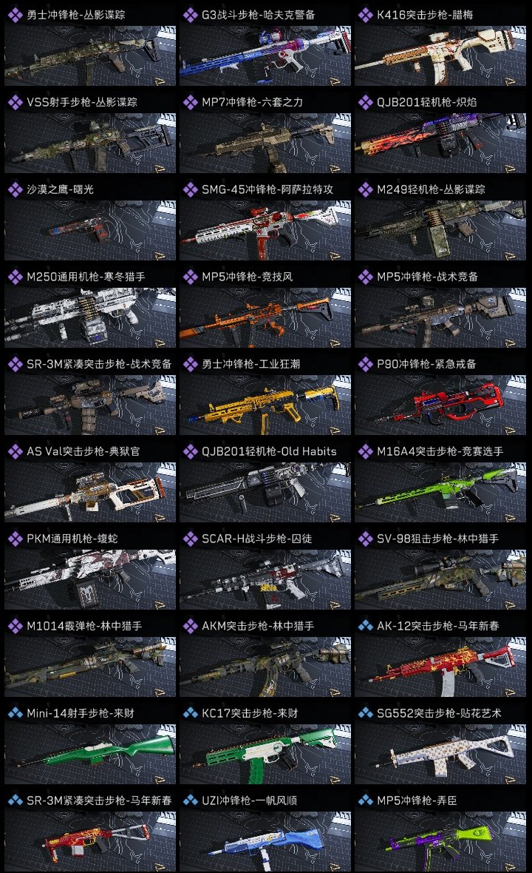Select the SMG-45冲锋枪-阿萨拉特攻 skin image
Viewport: 532px width, 873px height.
coord(265,231)
